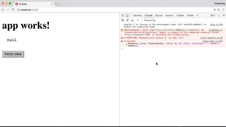Open the Chrome three-dot menu
226x127 pixels.
click(224, 10)
